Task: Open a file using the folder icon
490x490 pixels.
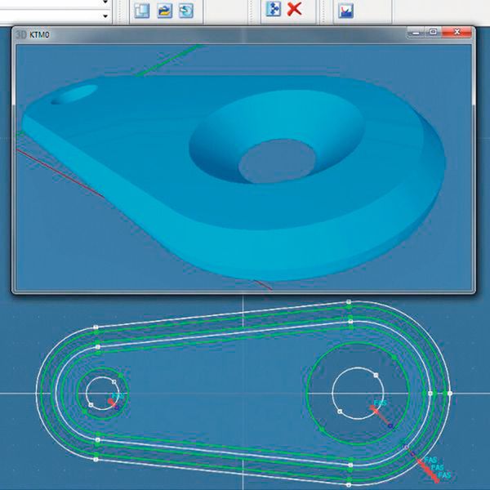Action: pyautogui.click(x=164, y=11)
